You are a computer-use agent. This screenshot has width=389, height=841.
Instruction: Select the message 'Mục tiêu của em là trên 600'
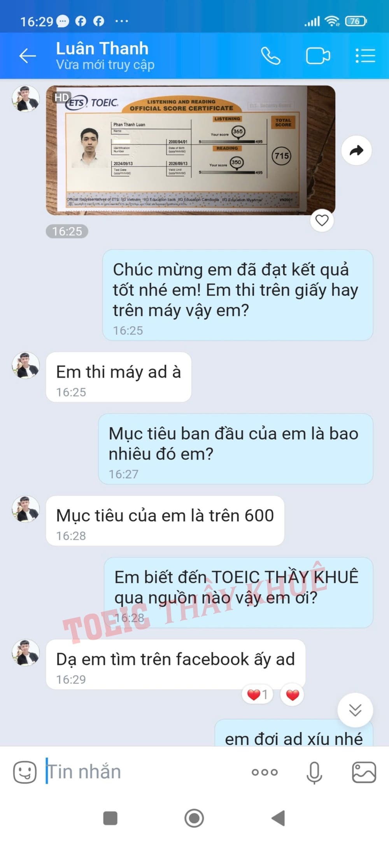click(165, 521)
